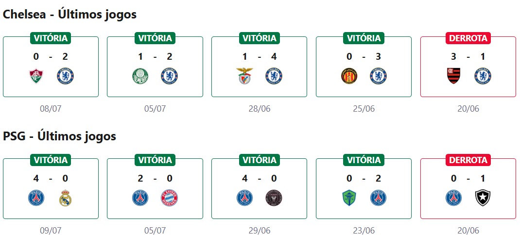Click the Flamengo crest icon
The image size is (520, 235).
(453, 76)
